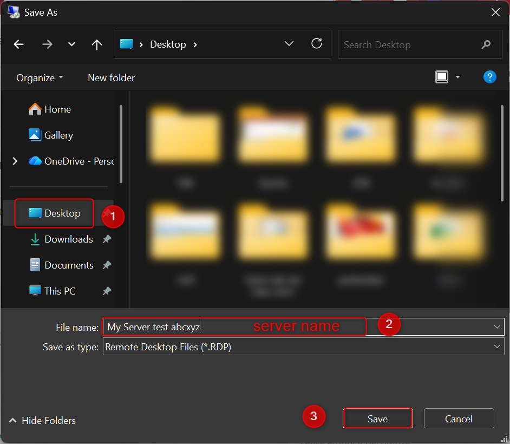Viewport: 510px width, 444px height.
Task: Open the Help question mark icon
Action: (x=489, y=77)
